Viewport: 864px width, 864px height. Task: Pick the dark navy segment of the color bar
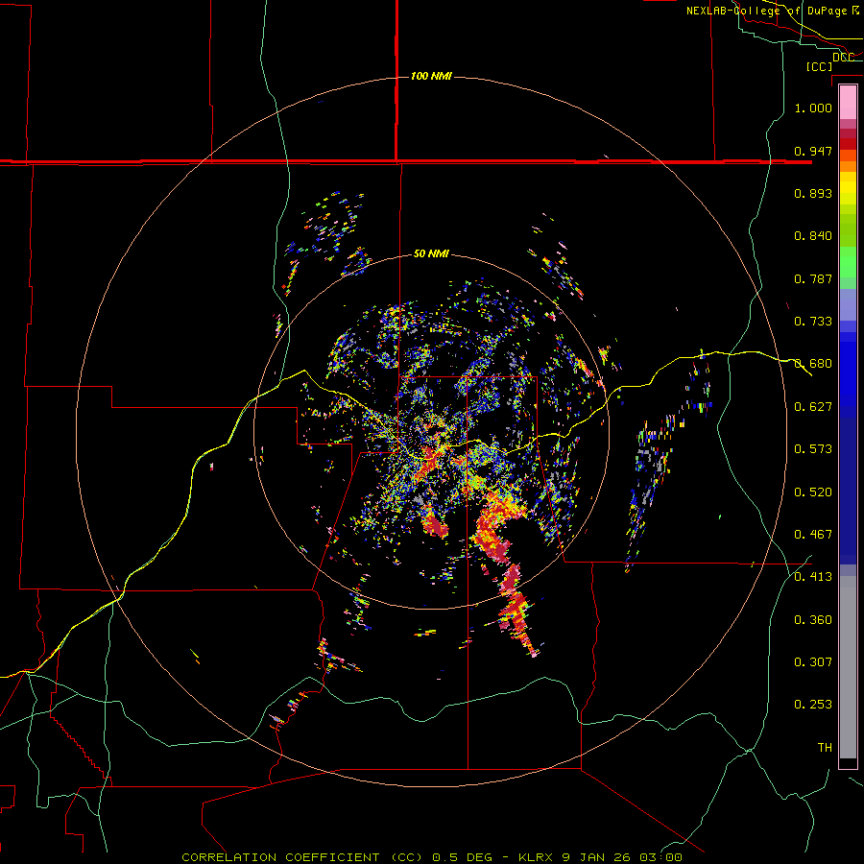pyautogui.click(x=848, y=491)
